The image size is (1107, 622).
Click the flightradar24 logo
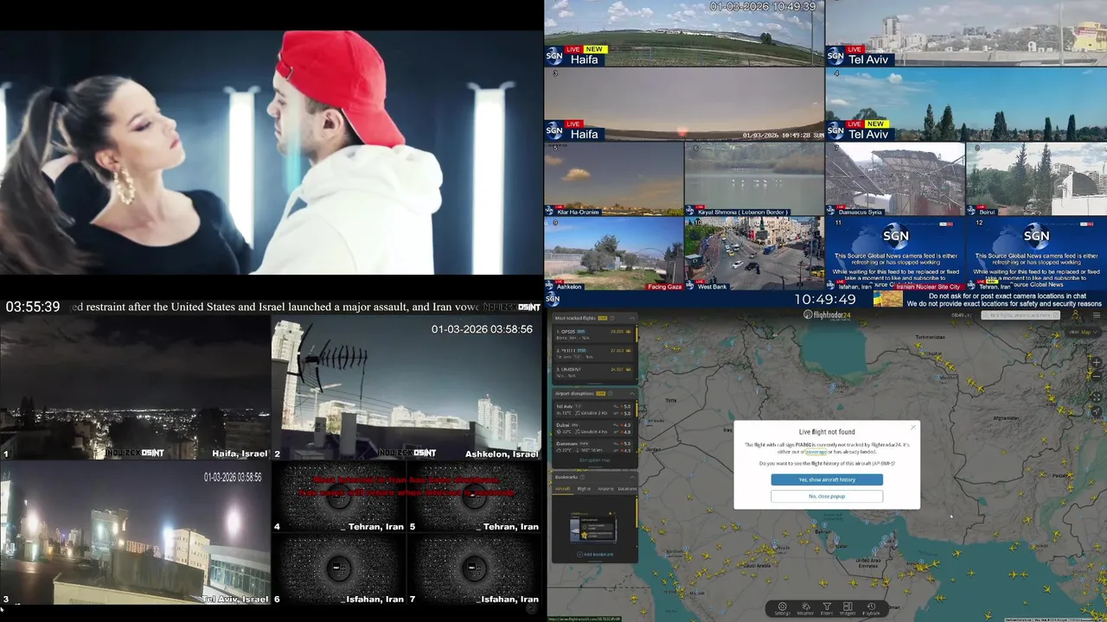tap(828, 314)
